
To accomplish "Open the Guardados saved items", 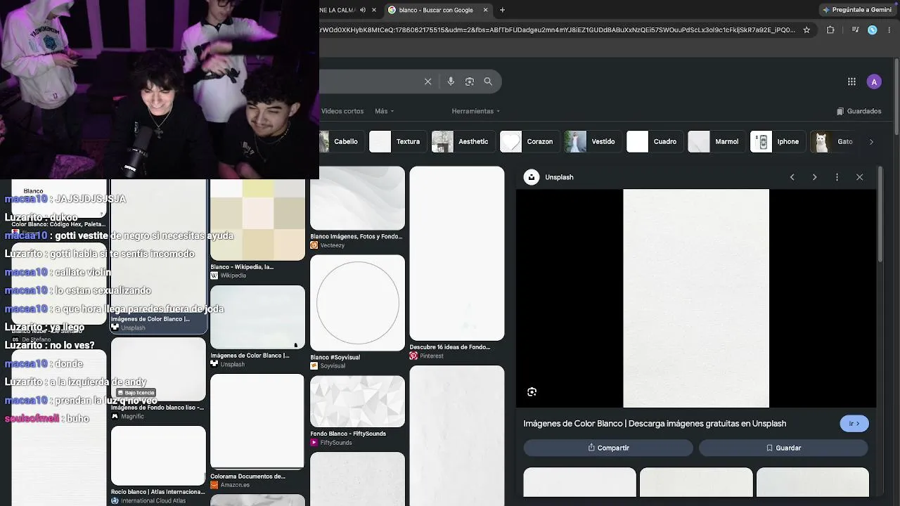I will [859, 111].
